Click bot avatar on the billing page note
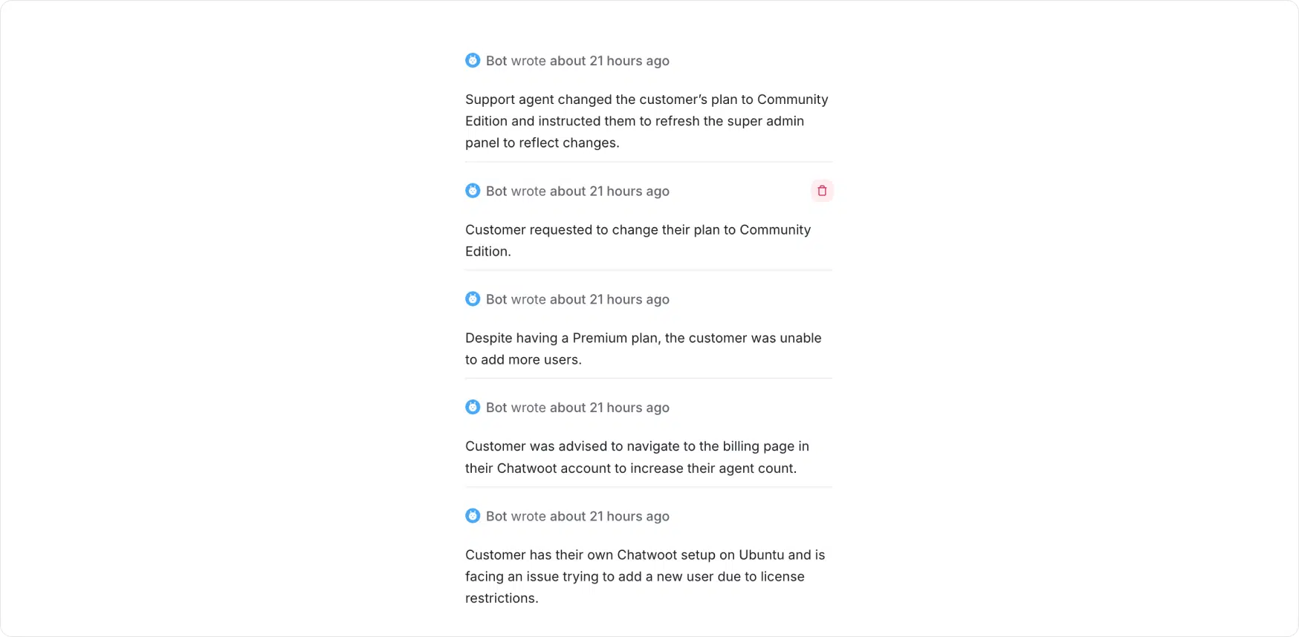The image size is (1299, 637). click(473, 408)
